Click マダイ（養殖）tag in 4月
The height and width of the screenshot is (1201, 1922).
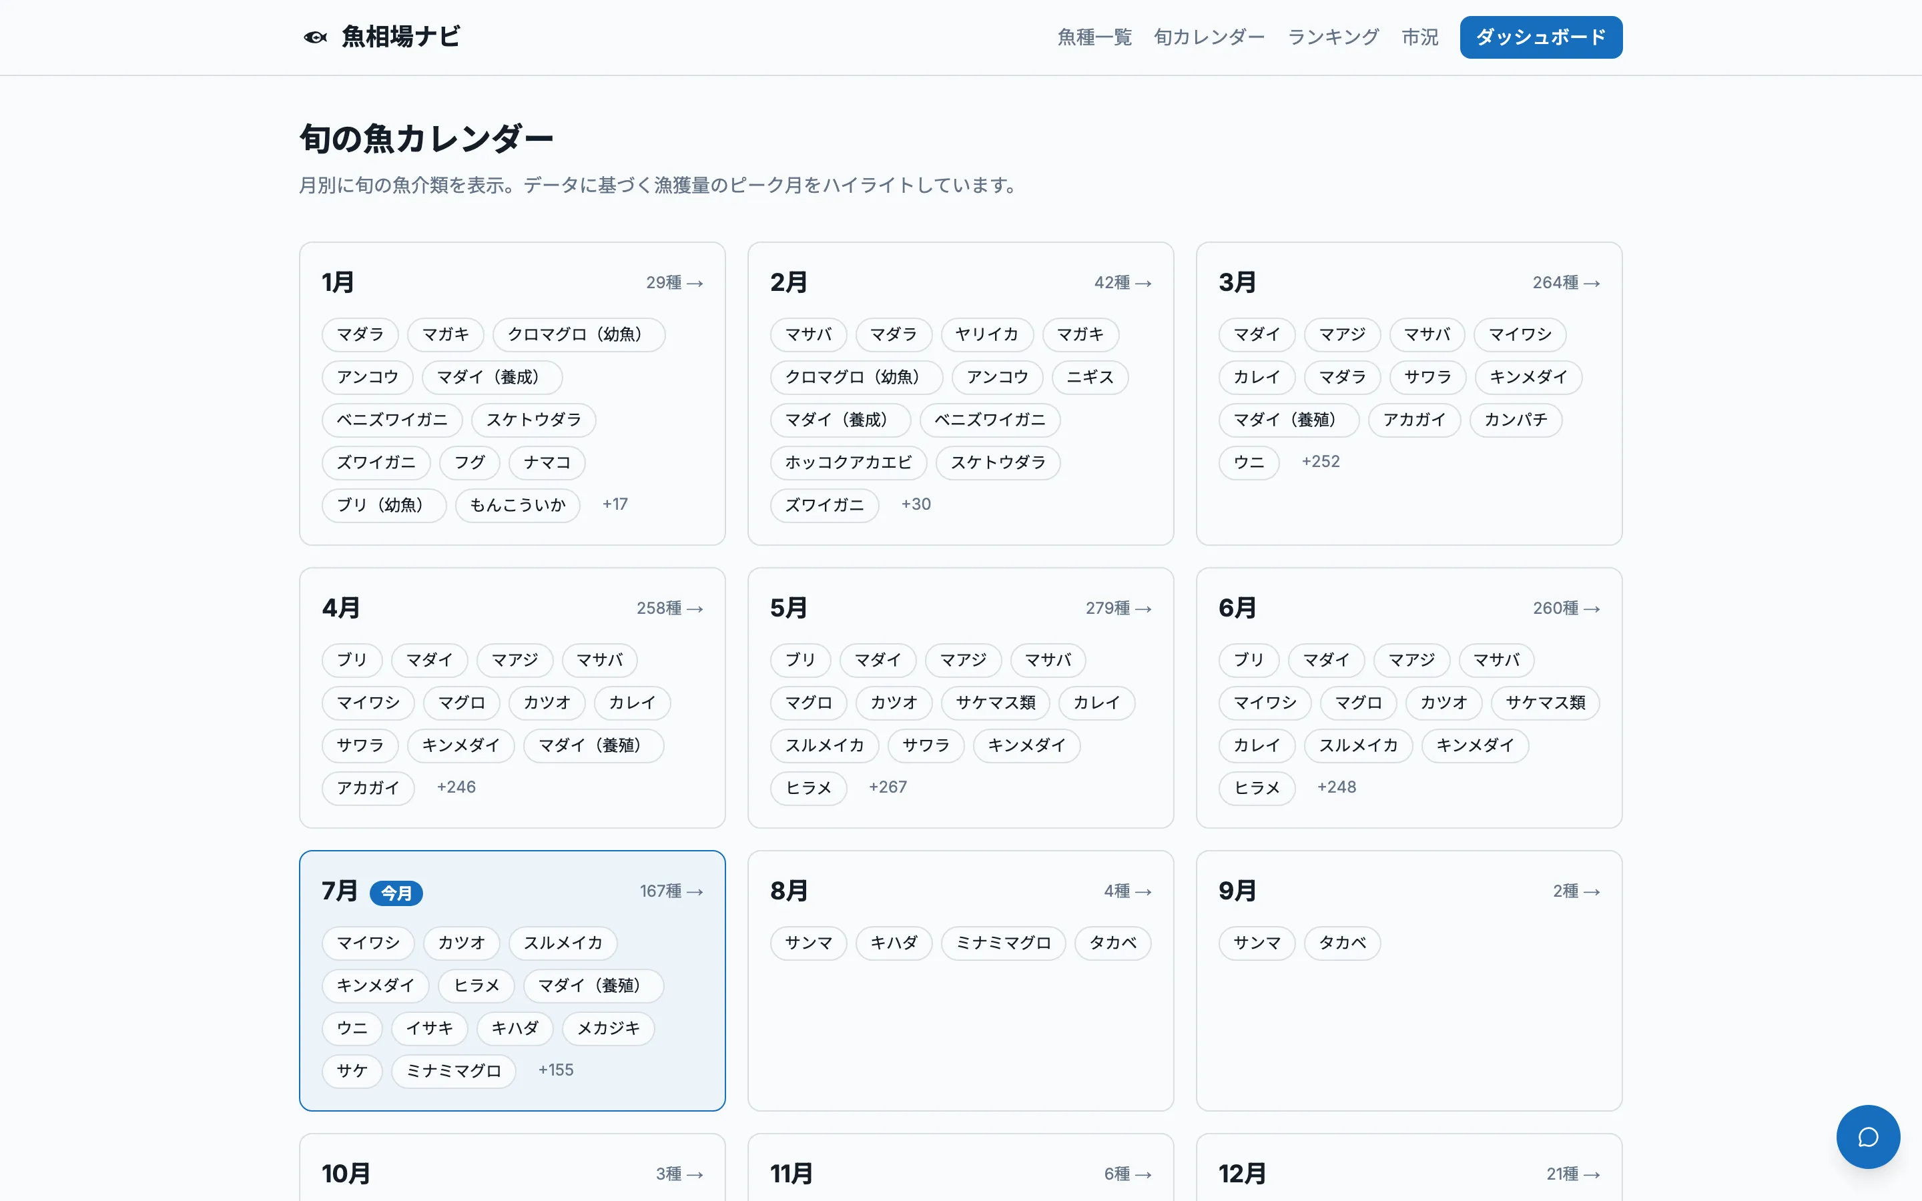coord(593,746)
